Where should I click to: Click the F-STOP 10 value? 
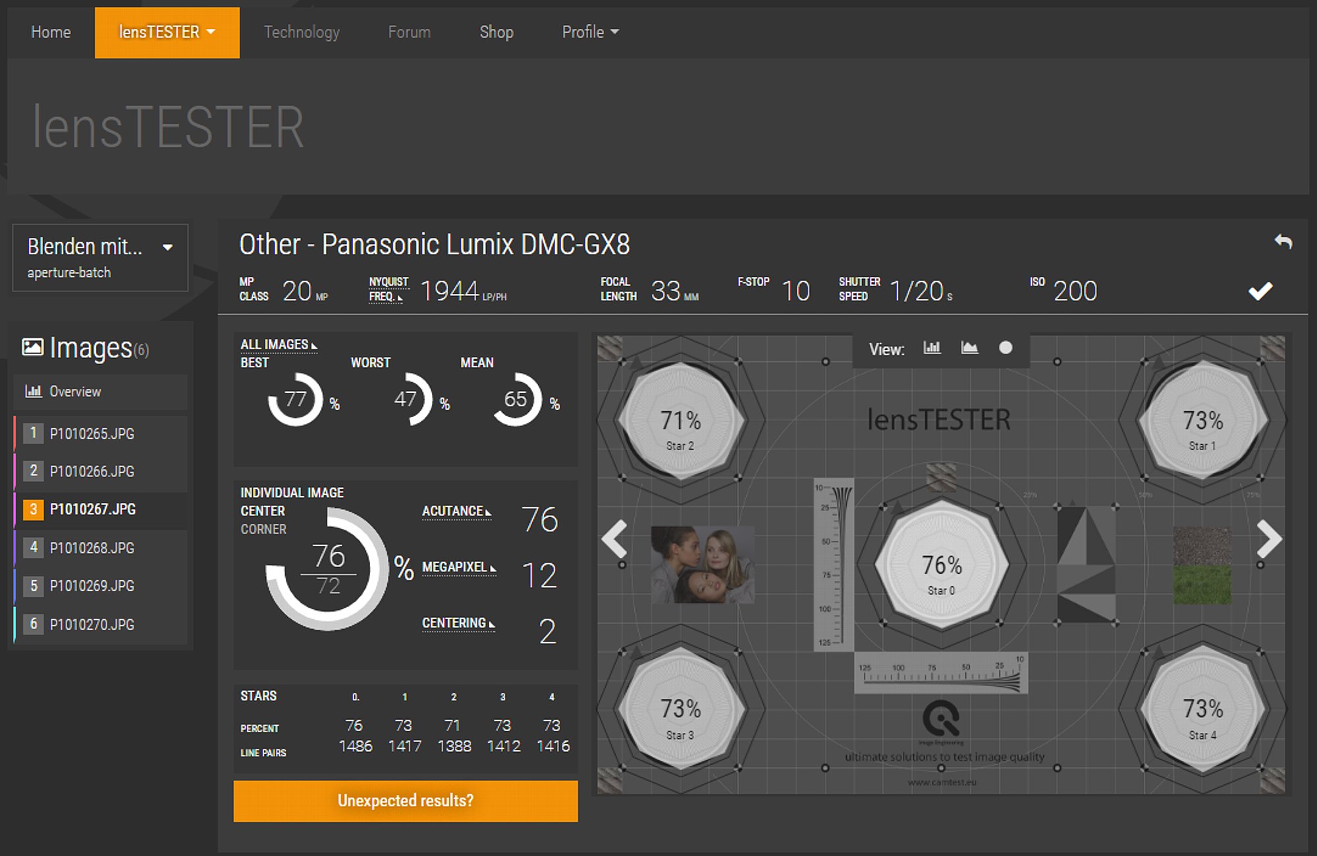coord(795,291)
